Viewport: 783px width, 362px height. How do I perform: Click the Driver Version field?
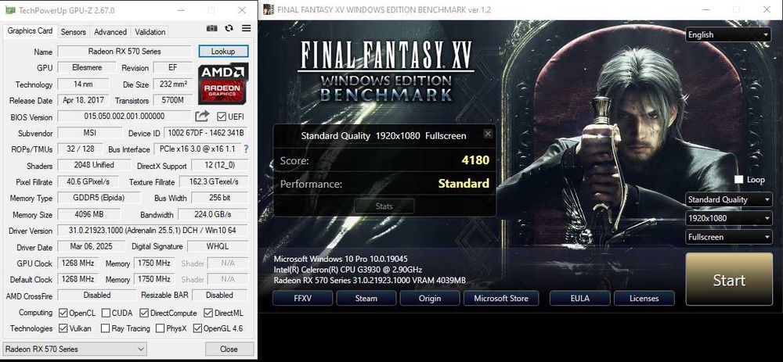point(153,231)
